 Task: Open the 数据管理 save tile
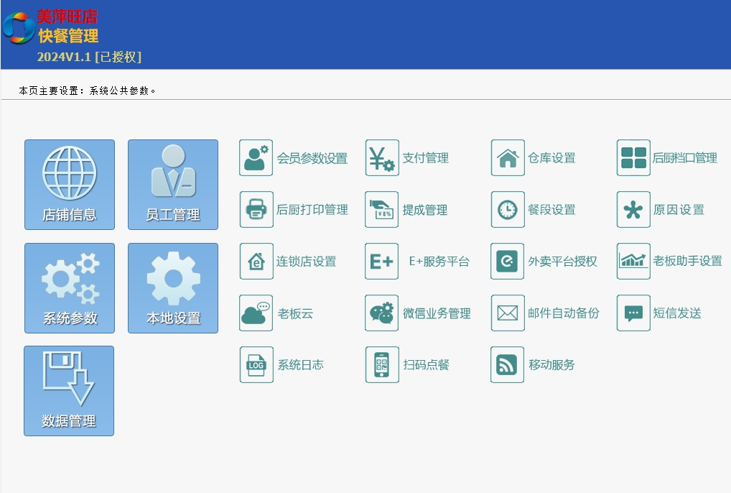click(x=69, y=391)
